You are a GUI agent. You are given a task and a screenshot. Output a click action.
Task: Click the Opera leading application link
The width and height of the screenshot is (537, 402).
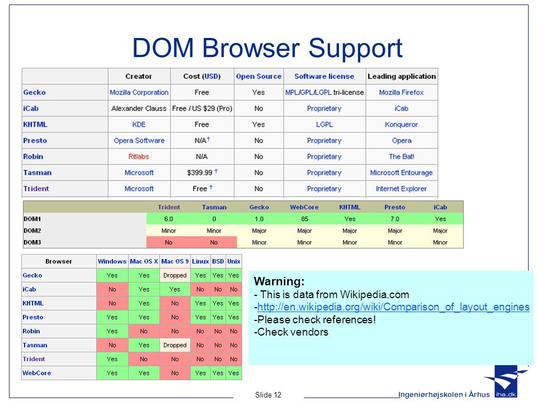coord(402,141)
